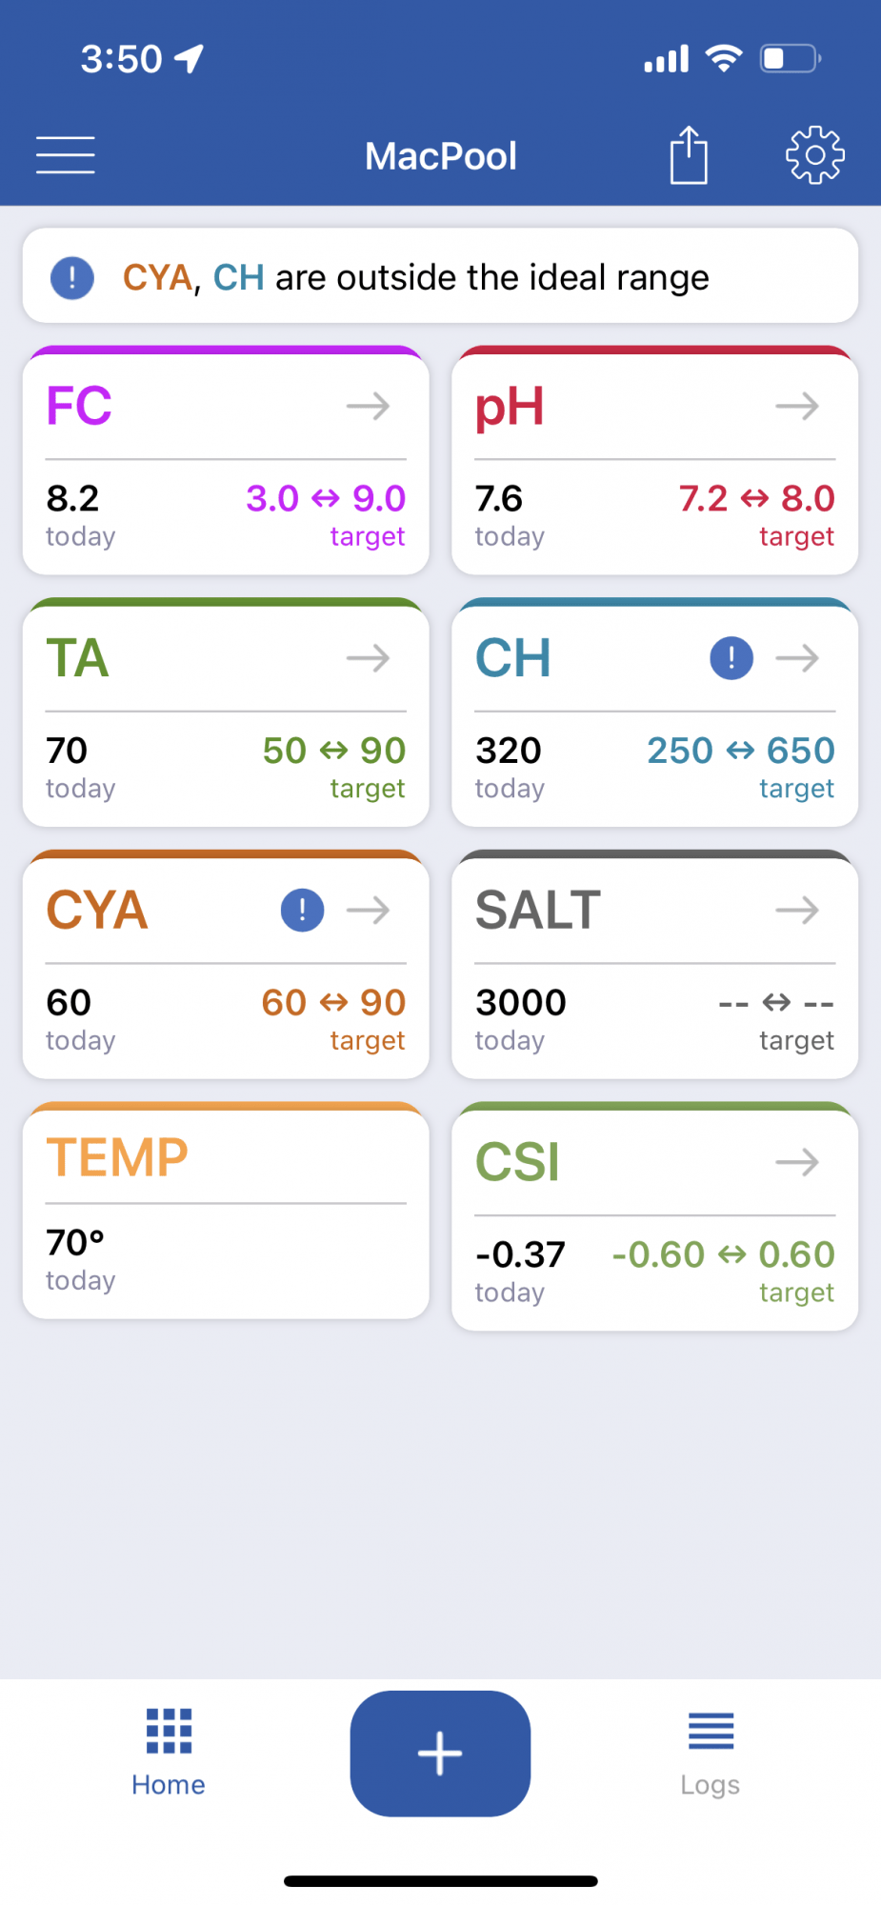This screenshot has height=1905, width=881.
Task: Open CH details arrow
Action: pyautogui.click(x=797, y=658)
